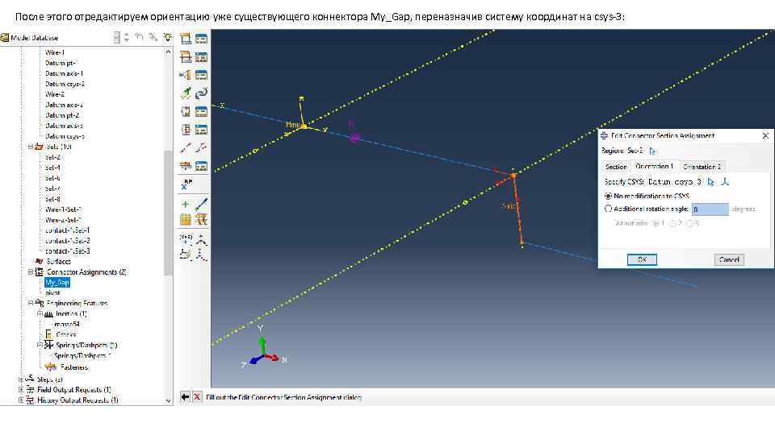
Task: Open the Section tab in the dialog
Action: [x=616, y=167]
